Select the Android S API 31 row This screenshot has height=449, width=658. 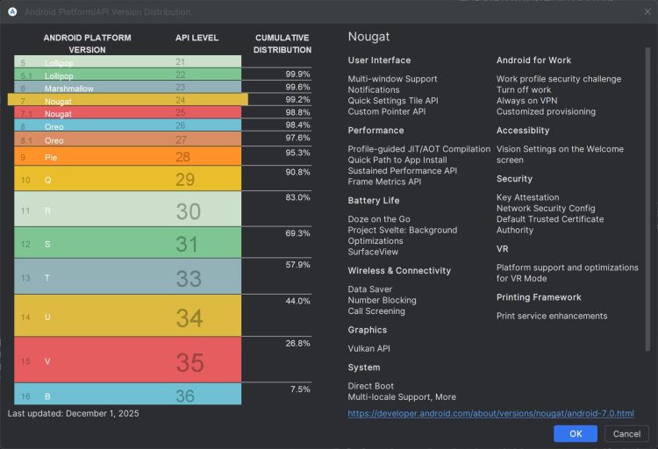coord(127,243)
